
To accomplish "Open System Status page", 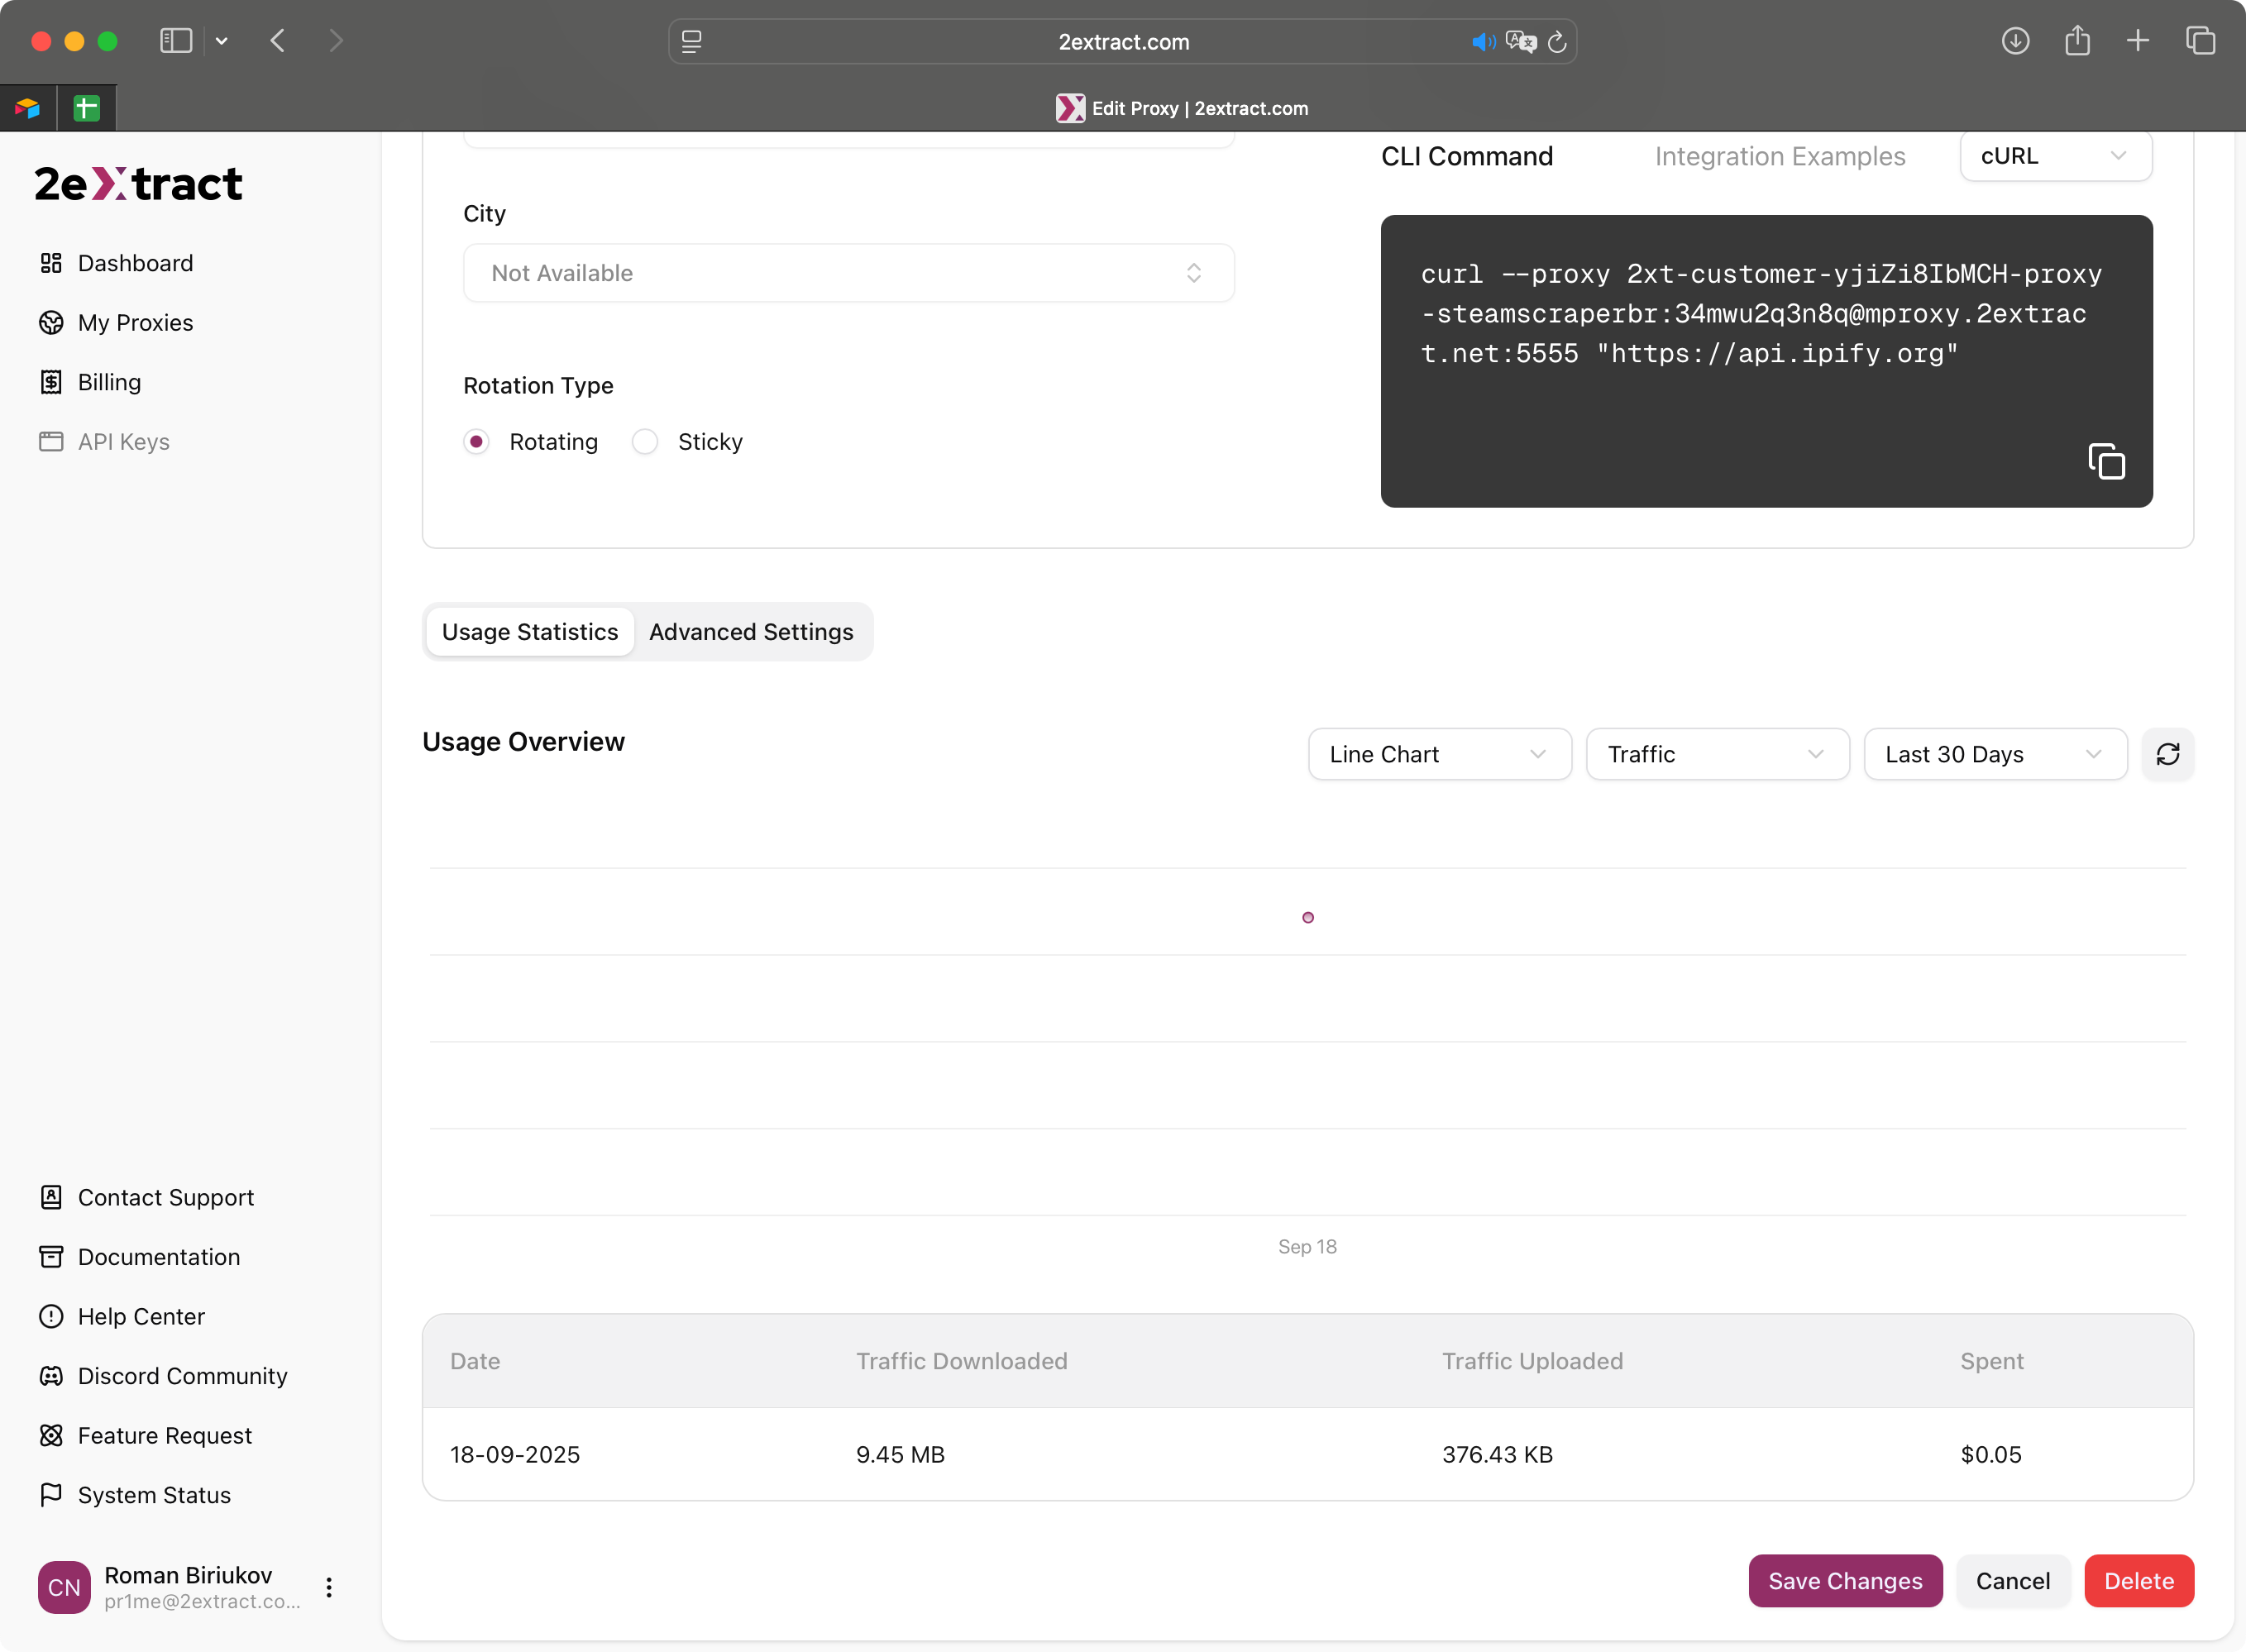I will (154, 1495).
